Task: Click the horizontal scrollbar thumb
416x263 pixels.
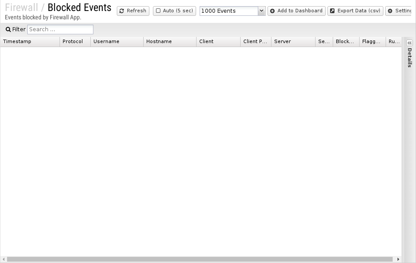Action: [200, 259]
